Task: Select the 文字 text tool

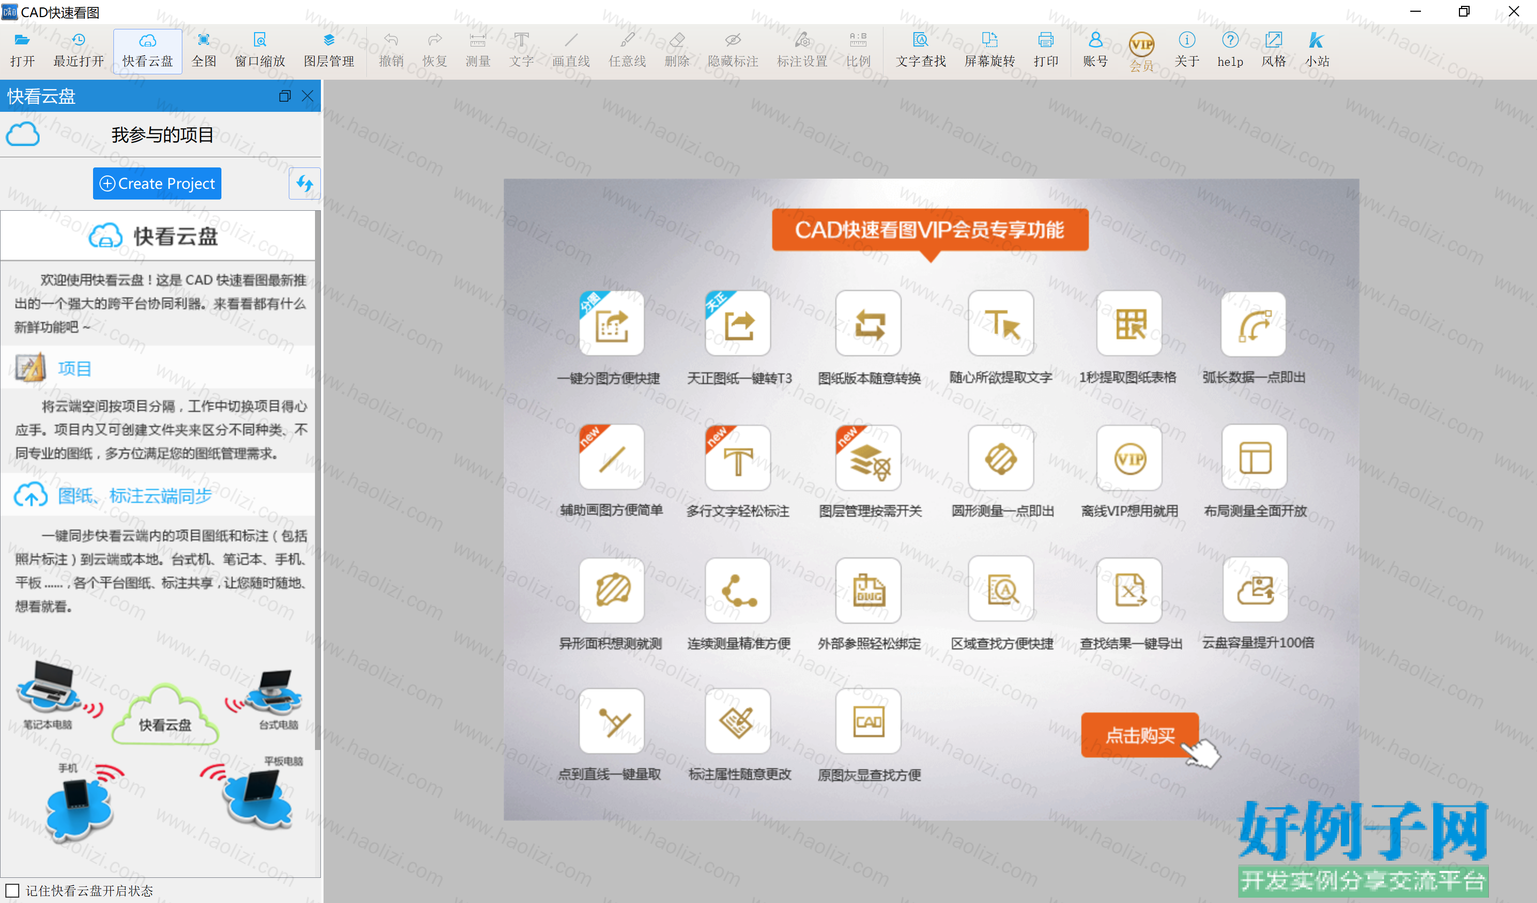Action: [x=521, y=50]
